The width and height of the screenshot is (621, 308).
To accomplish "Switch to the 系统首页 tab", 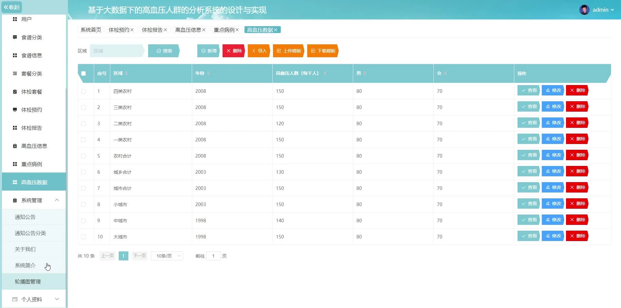I will click(91, 30).
